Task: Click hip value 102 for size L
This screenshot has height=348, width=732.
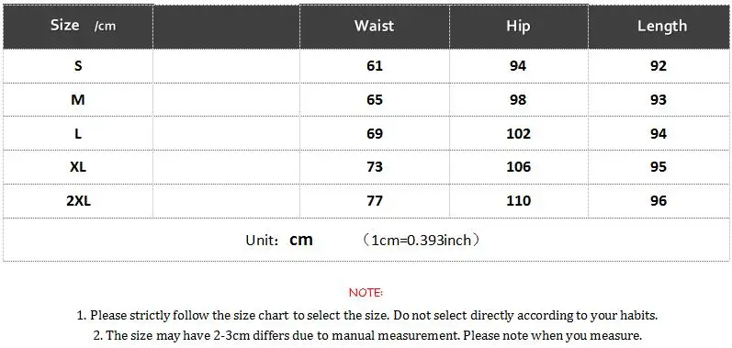Action: (x=519, y=134)
